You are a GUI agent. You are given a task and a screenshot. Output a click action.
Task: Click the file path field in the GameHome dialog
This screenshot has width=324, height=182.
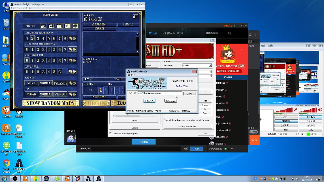click(160, 93)
